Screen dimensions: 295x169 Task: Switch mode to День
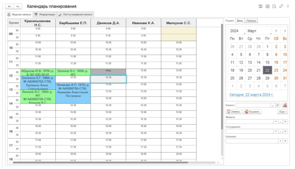pyautogui.click(x=239, y=21)
